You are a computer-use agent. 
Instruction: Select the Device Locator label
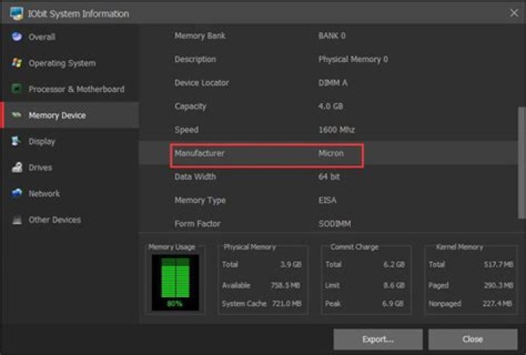[202, 83]
